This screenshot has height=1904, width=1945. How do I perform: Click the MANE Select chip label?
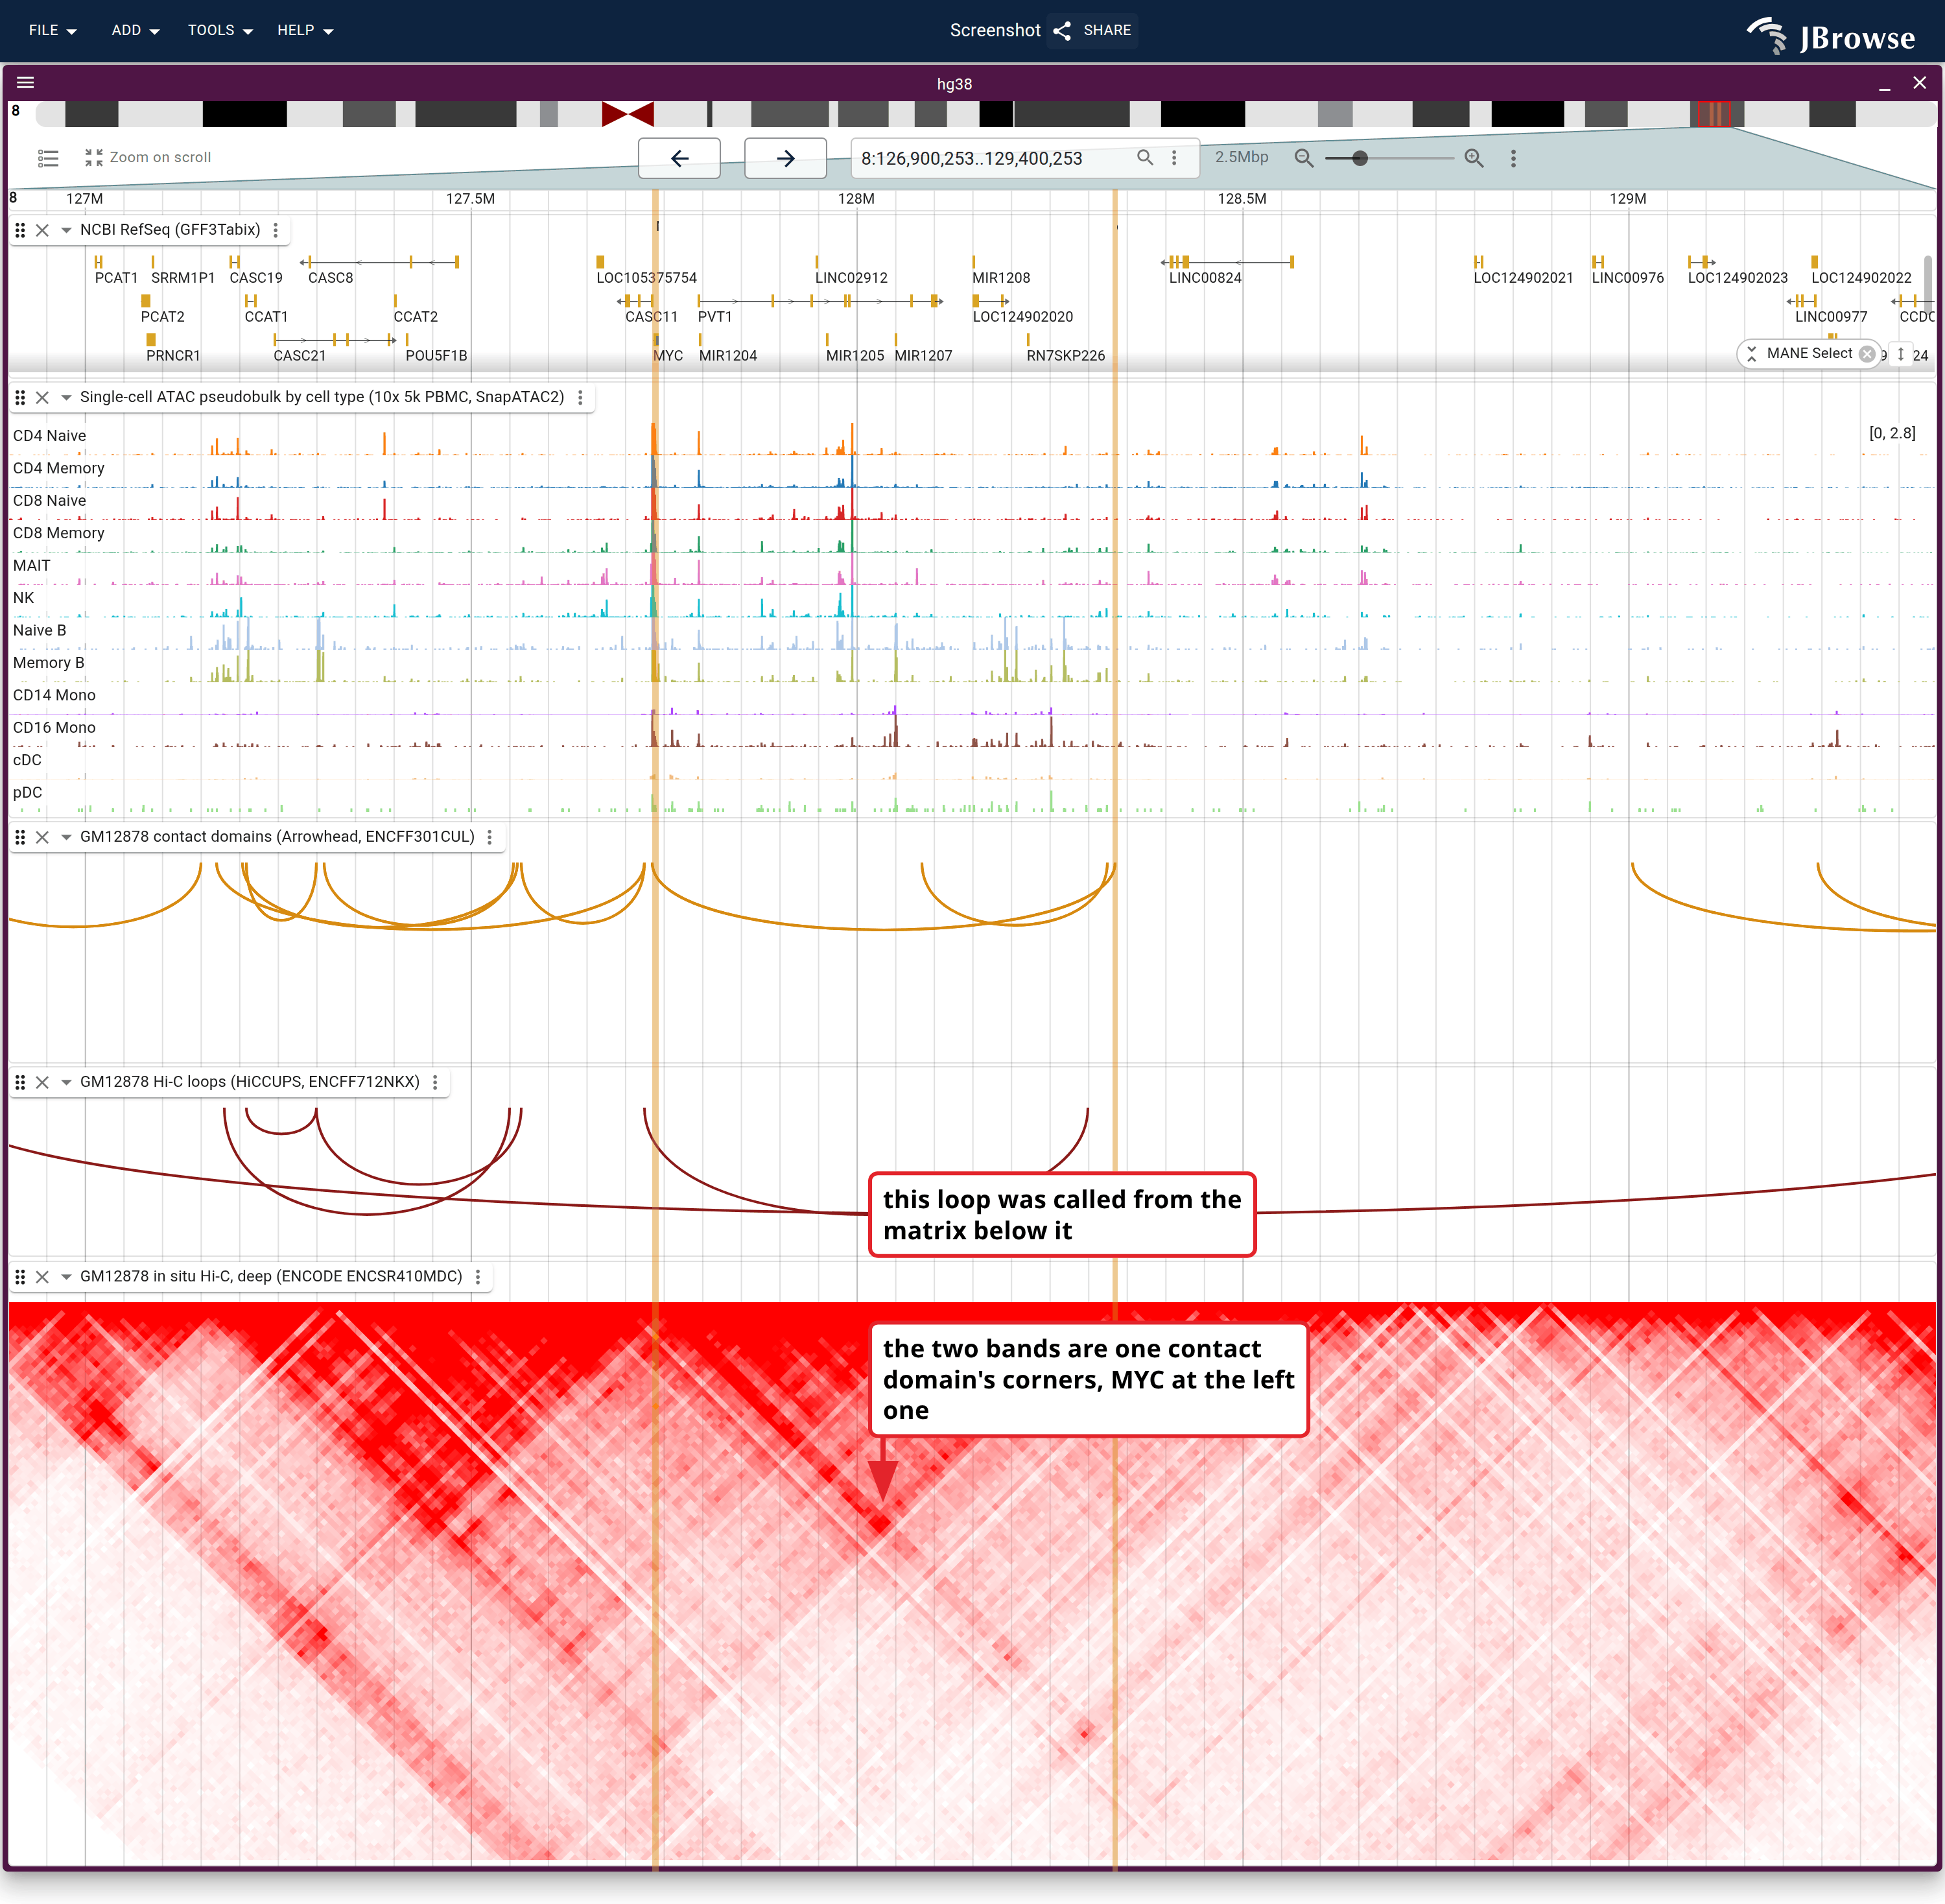[1809, 353]
